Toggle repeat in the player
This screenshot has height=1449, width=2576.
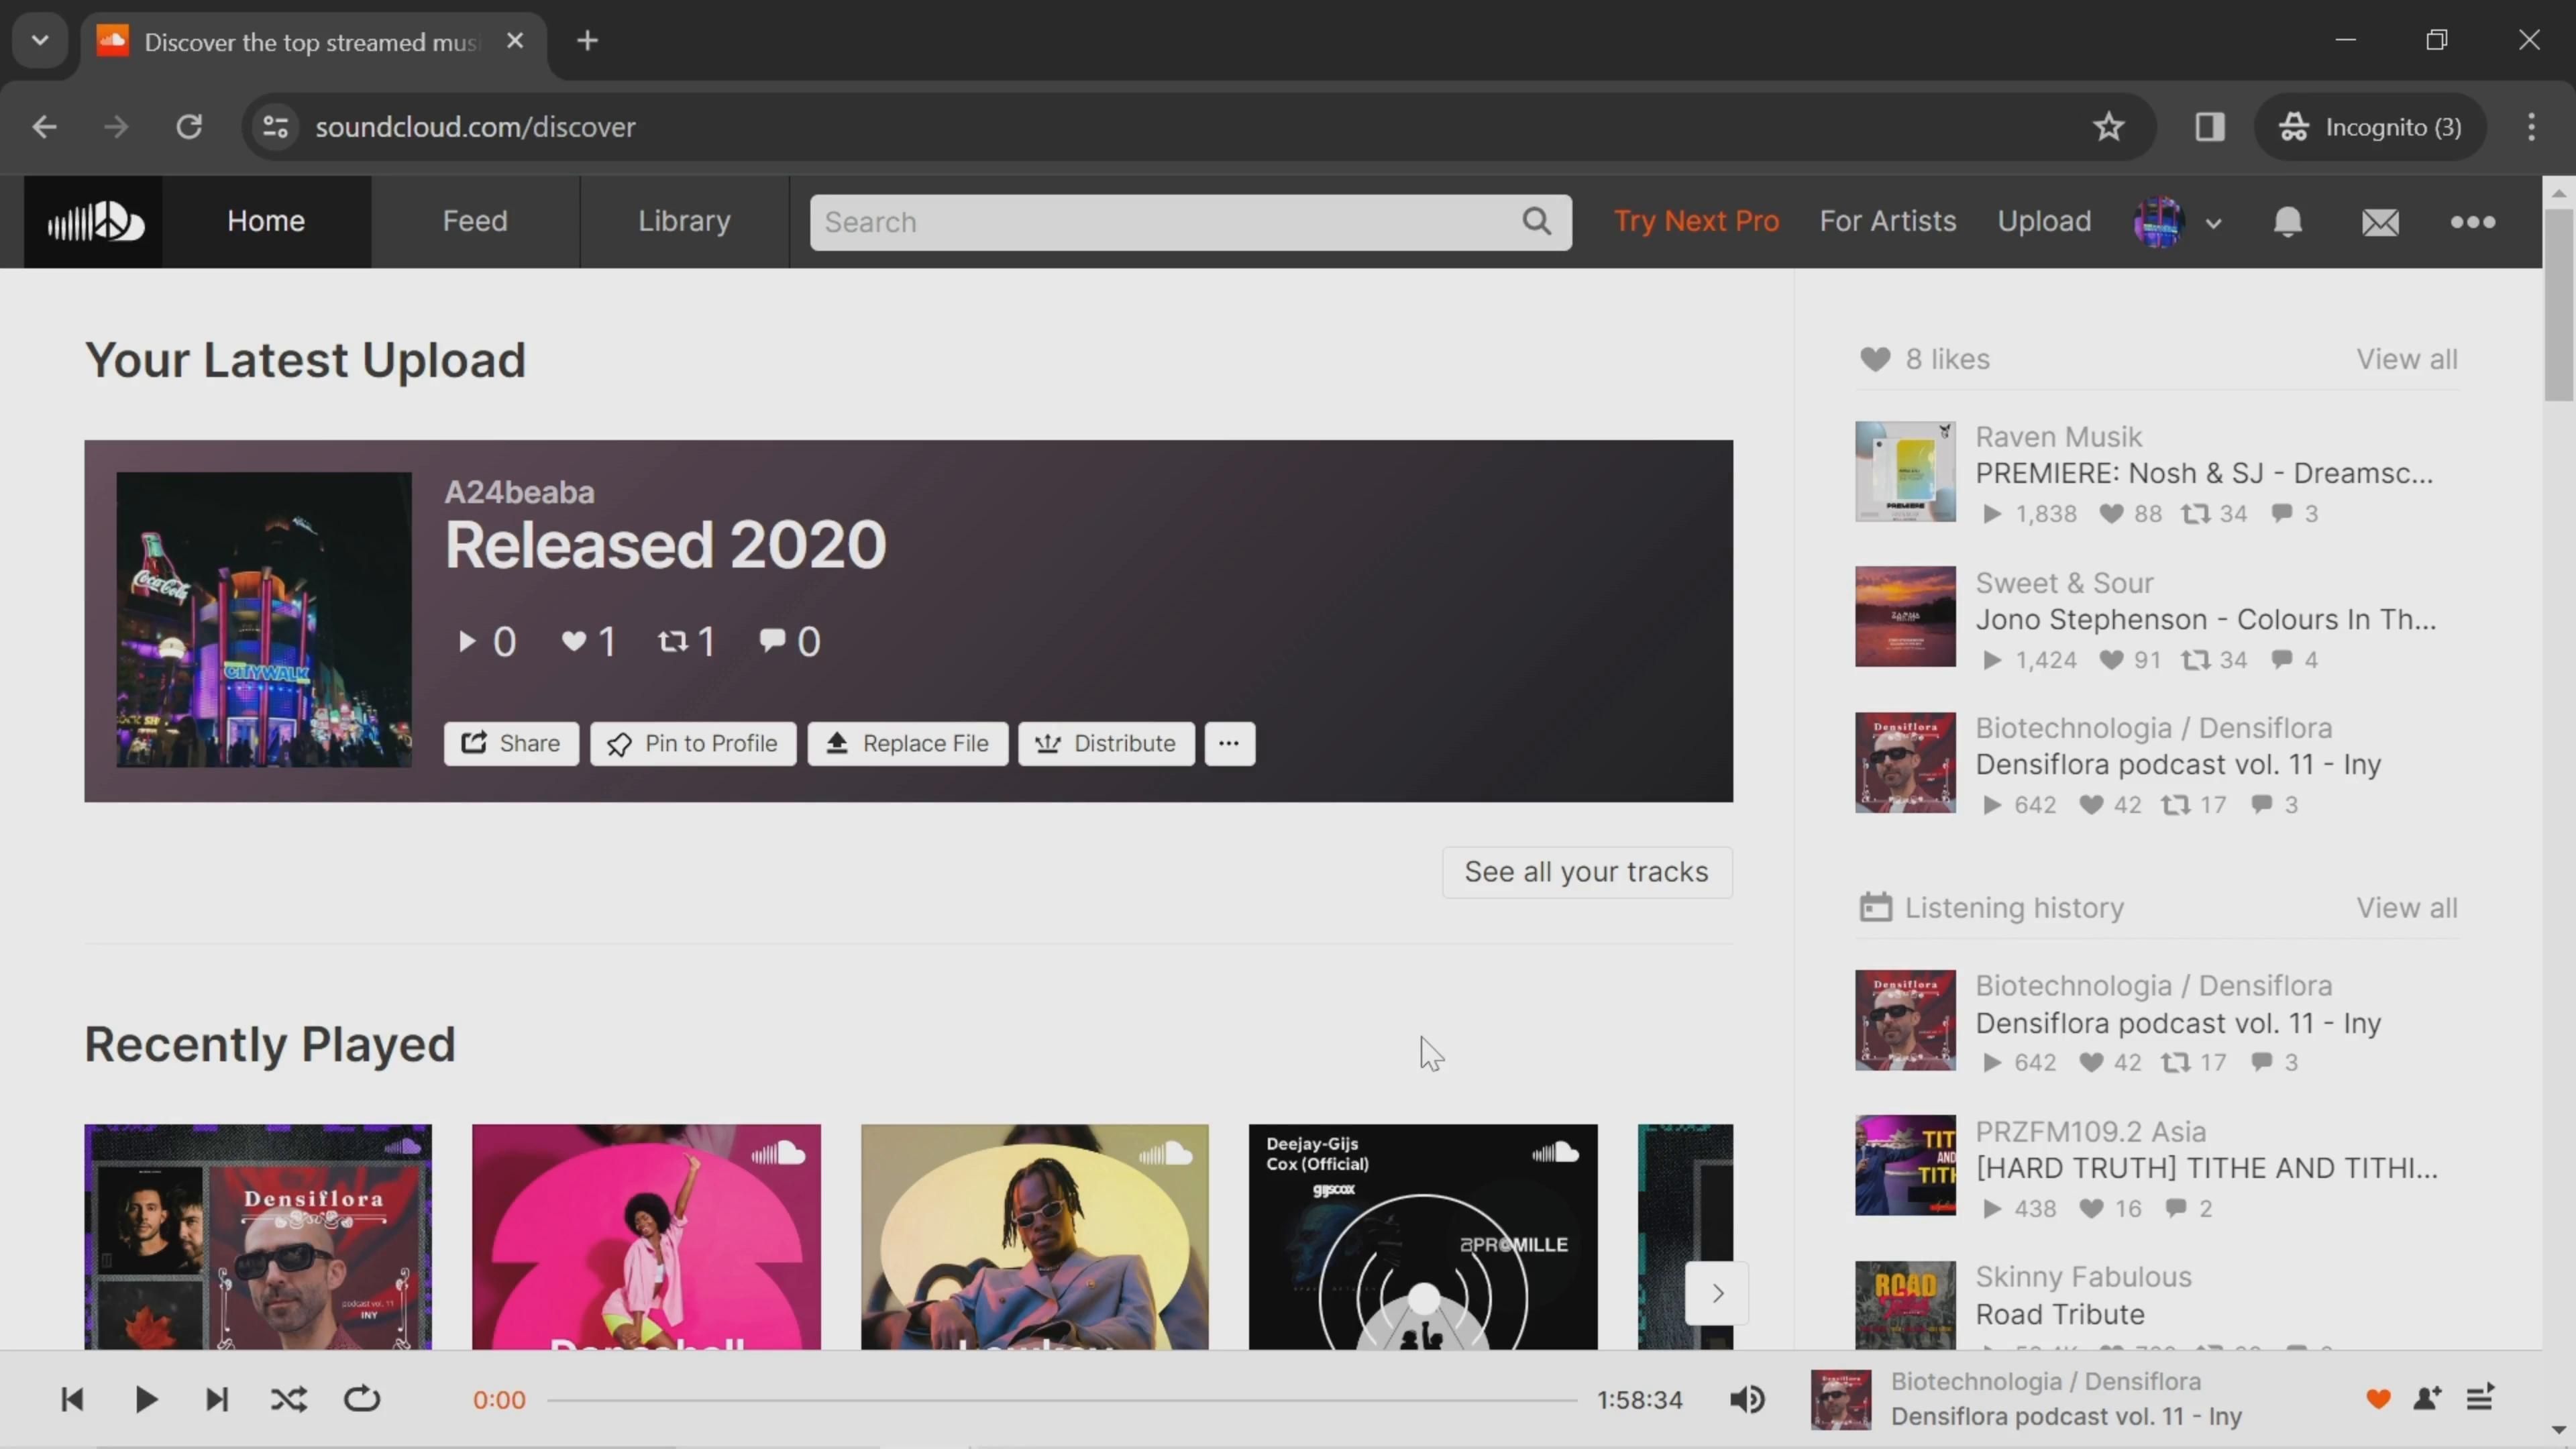pos(362,1399)
